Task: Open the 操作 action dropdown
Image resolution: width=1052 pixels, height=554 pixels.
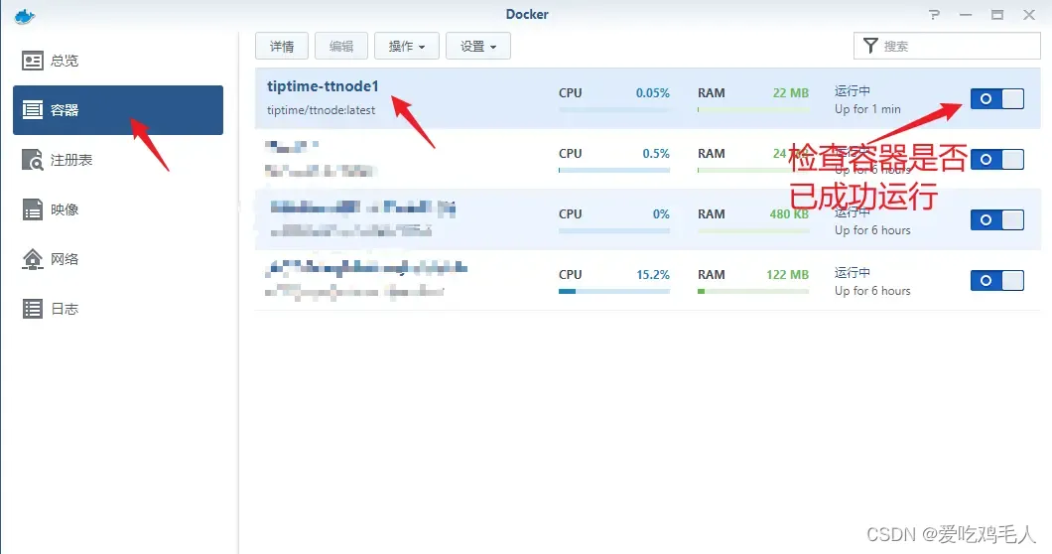Action: pos(407,46)
